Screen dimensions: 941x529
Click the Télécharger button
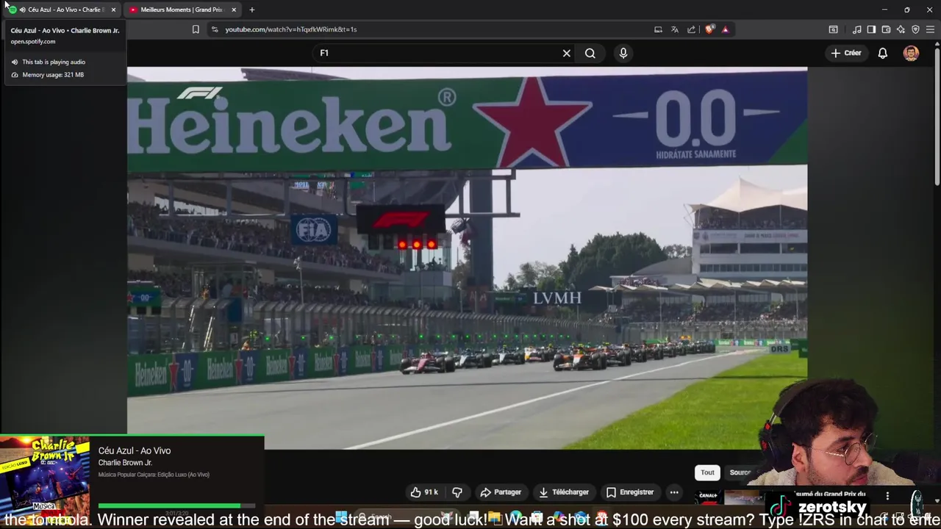[x=564, y=492]
